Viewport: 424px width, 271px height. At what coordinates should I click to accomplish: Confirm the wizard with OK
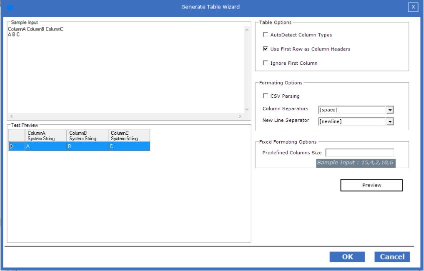point(347,257)
